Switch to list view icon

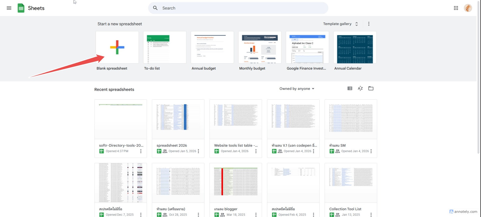point(350,88)
